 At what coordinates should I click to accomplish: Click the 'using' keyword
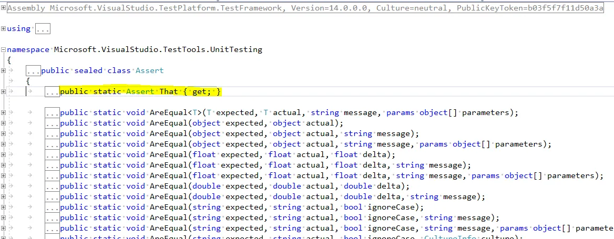(x=19, y=28)
